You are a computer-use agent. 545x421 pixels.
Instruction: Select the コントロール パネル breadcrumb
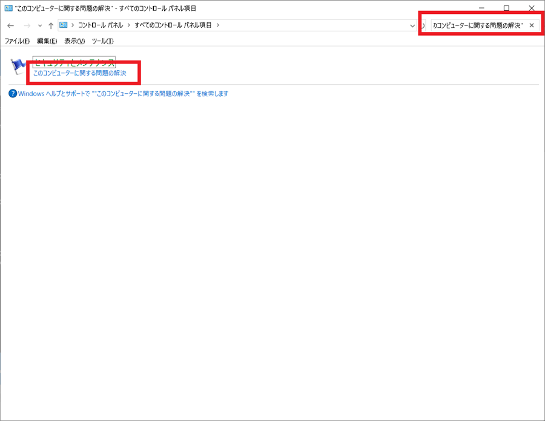[100, 25]
